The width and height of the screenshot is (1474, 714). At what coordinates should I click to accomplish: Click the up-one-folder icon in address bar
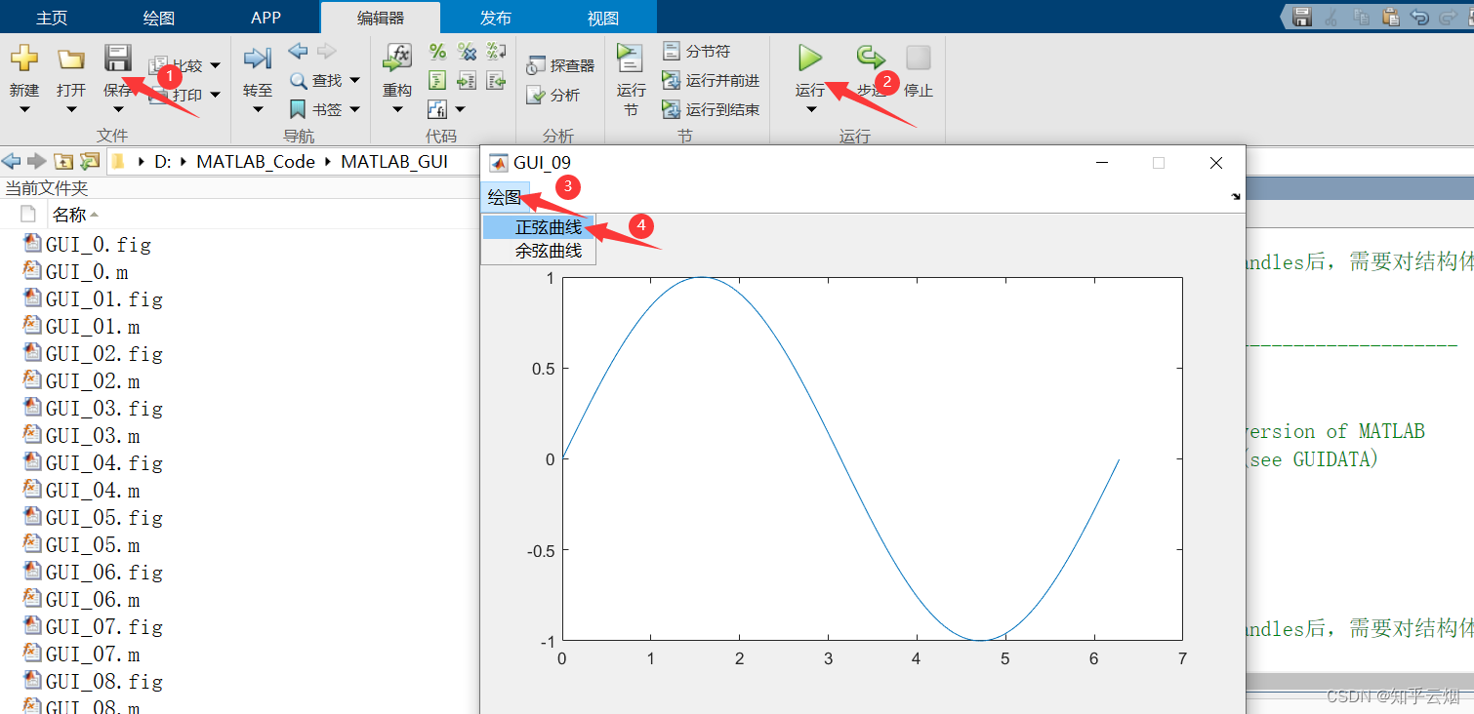63,161
